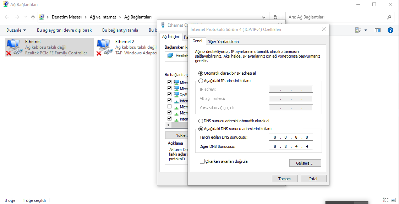This screenshot has width=399, height=204.
Task: Confirm with the Tamam button
Action: pyautogui.click(x=284, y=178)
